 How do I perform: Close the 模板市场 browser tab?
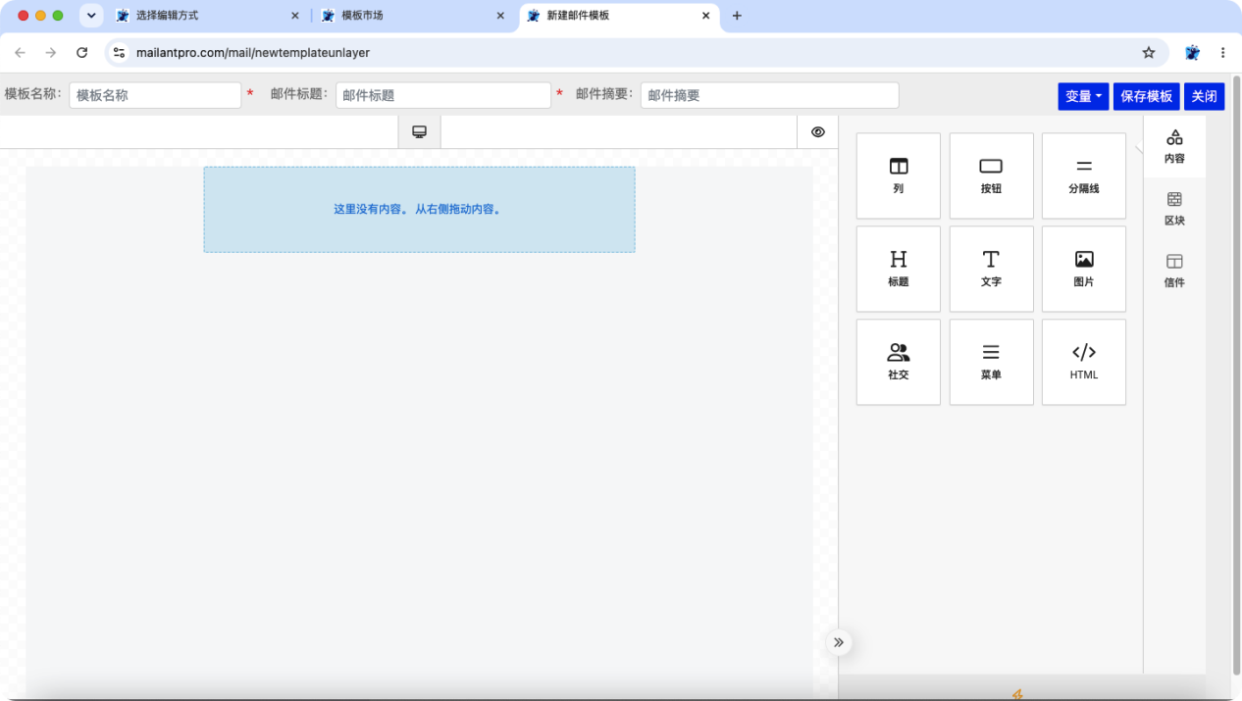[500, 16]
